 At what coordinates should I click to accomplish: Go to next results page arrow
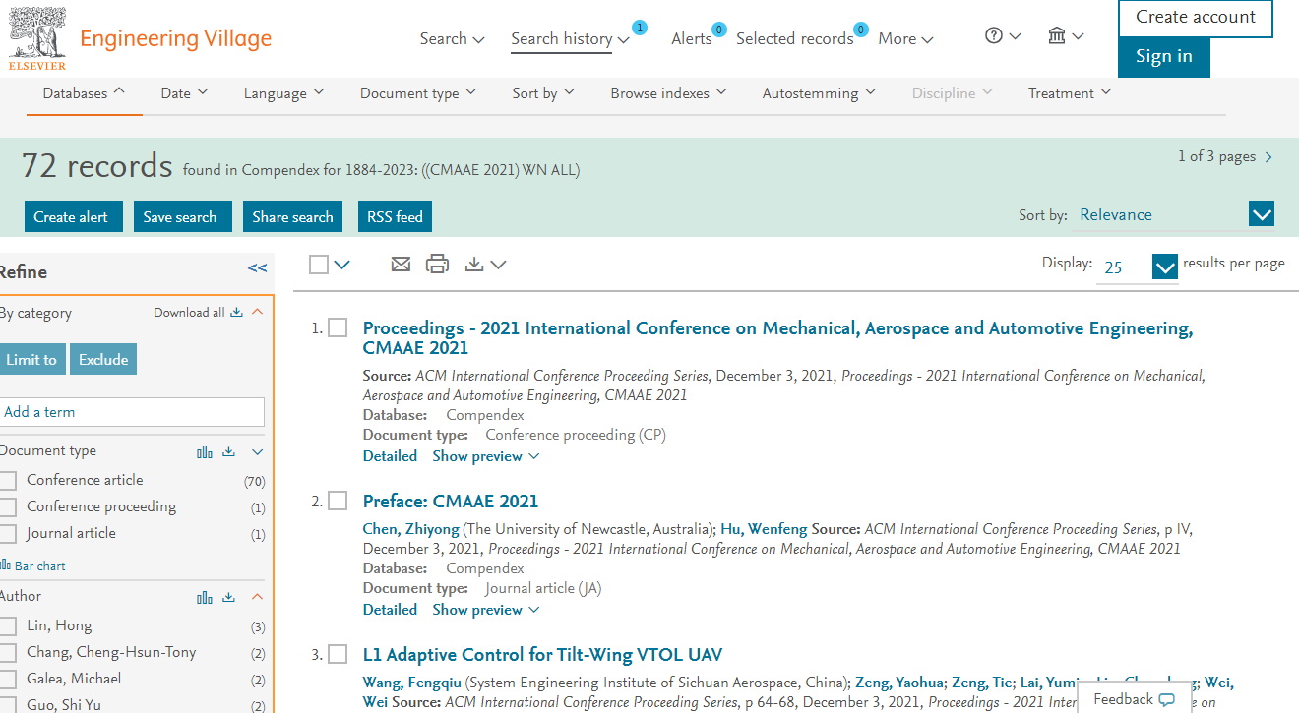(x=1268, y=157)
